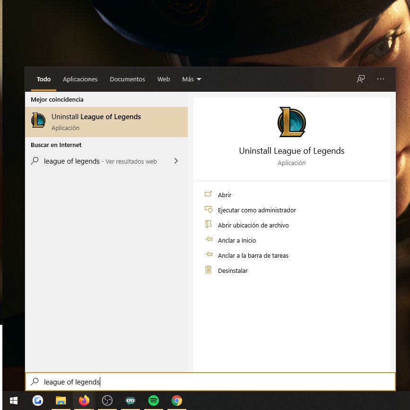The height and width of the screenshot is (410, 410).
Task: Open Firefox from the taskbar
Action: pos(84,401)
